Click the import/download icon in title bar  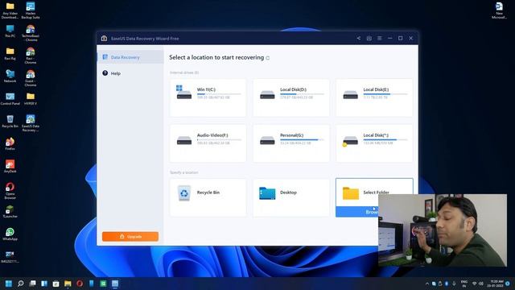click(369, 38)
